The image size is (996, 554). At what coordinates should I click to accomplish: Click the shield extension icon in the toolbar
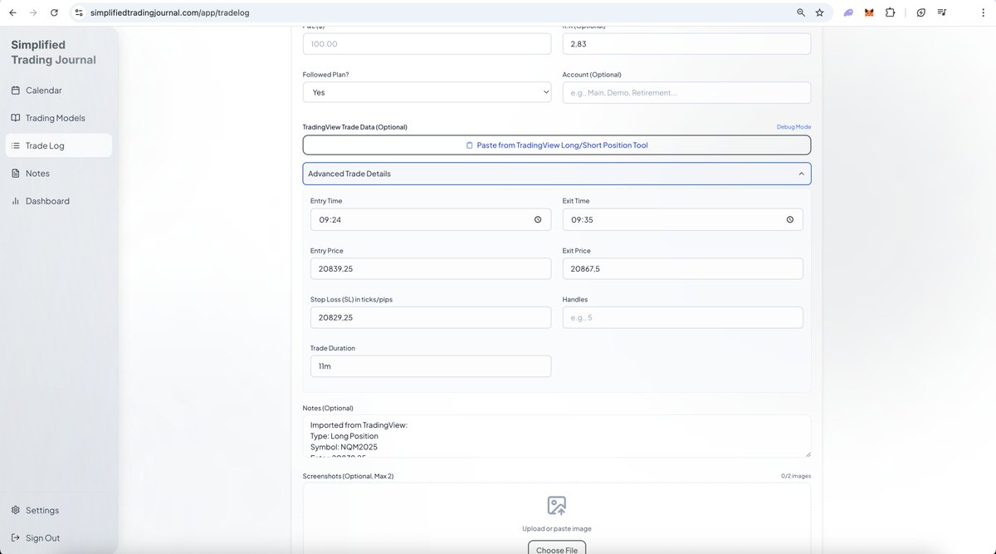pyautogui.click(x=921, y=12)
